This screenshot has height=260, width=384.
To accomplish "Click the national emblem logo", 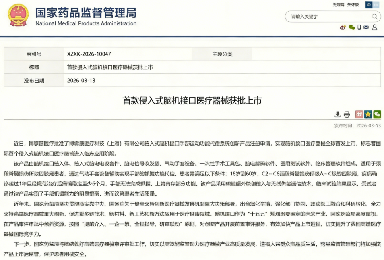I will pyautogui.click(x=19, y=15).
